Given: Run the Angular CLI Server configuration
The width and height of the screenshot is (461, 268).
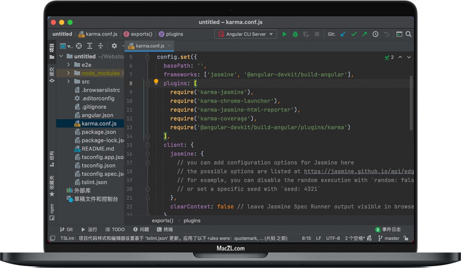Looking at the screenshot, I should (x=285, y=34).
